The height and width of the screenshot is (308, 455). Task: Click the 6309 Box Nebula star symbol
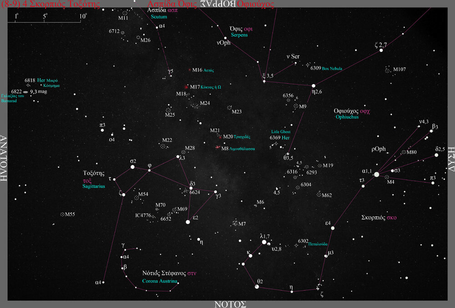click(x=307, y=65)
